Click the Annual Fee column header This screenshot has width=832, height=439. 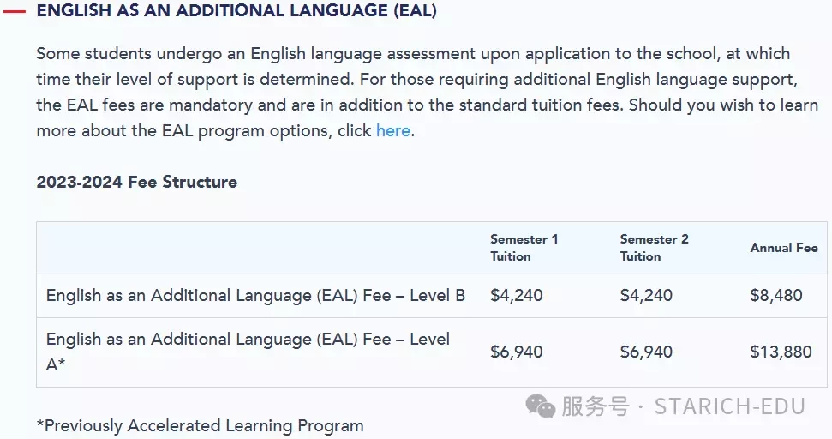pos(784,248)
